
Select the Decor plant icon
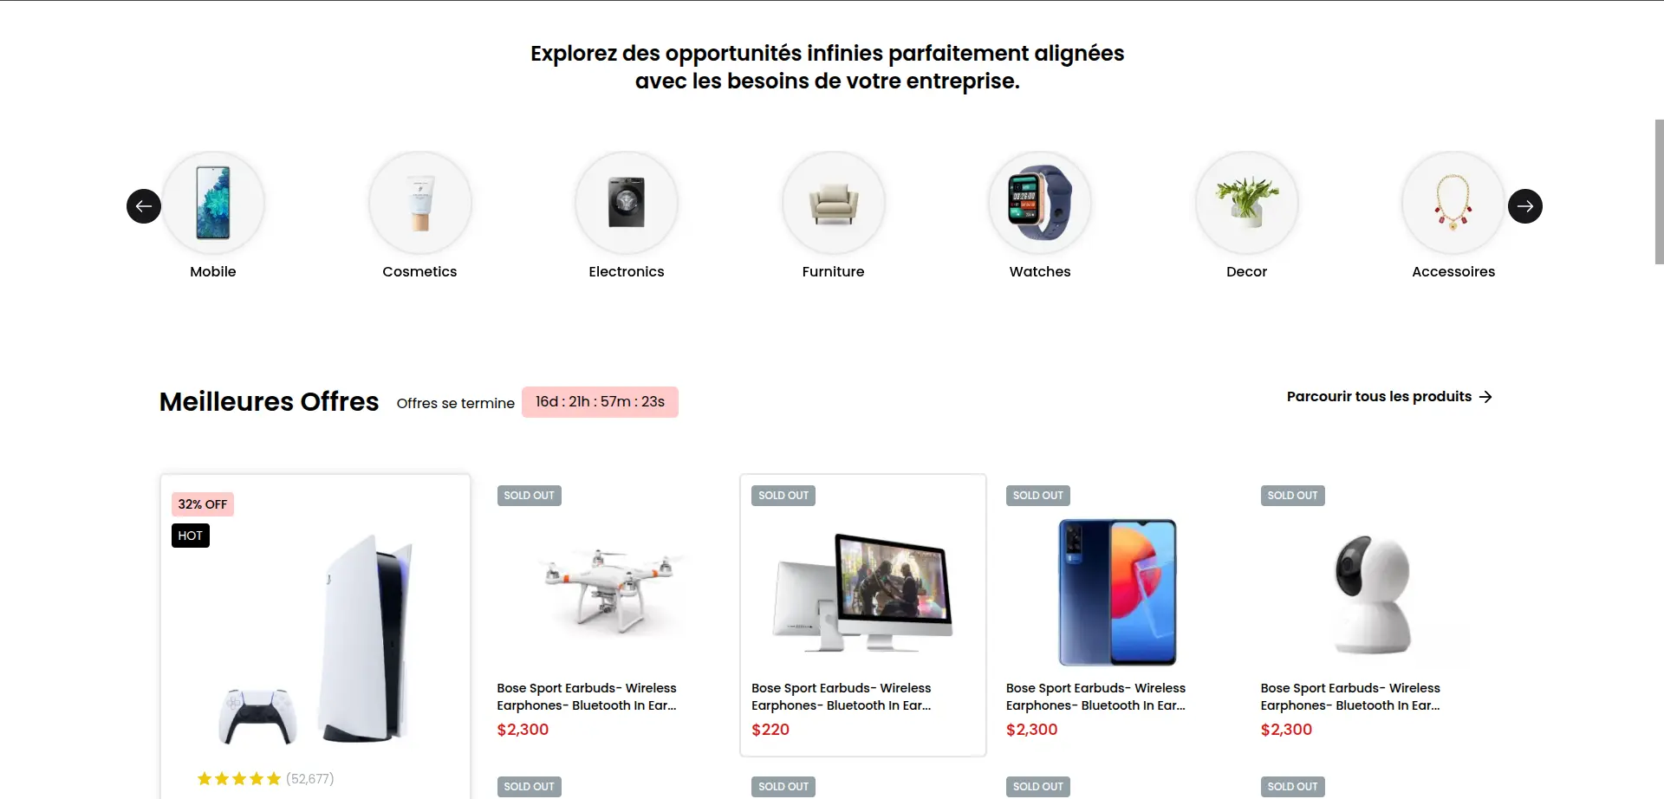pyautogui.click(x=1246, y=204)
